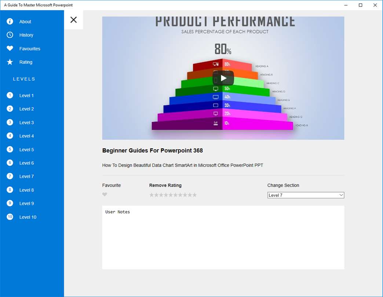The image size is (383, 297).
Task: Open the Rating menu item
Action: pos(26,62)
